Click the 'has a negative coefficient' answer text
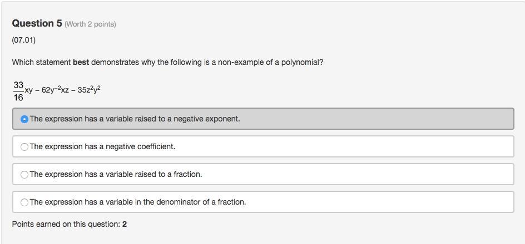Screen dimensions: 525x244 pos(102,146)
